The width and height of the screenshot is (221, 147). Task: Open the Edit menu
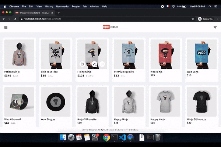coord(31,7)
